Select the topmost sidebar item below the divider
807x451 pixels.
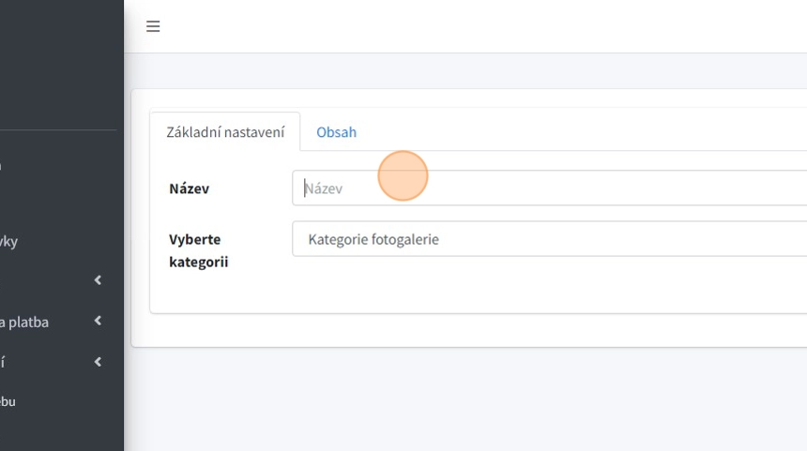click(3, 167)
